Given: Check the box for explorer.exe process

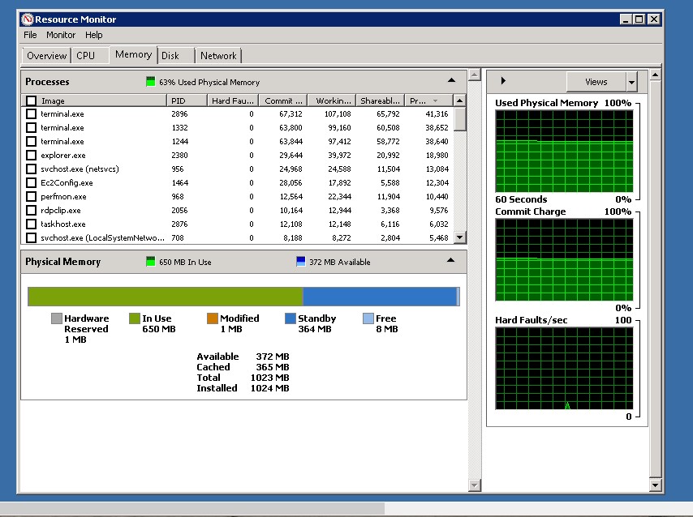Looking at the screenshot, I should click(x=31, y=155).
